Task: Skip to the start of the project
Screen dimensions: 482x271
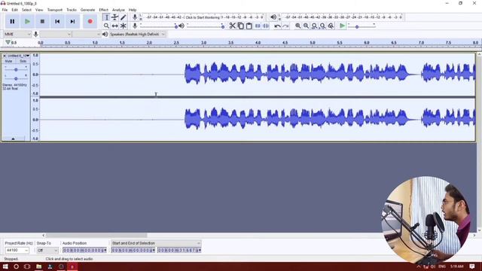Action: [57, 22]
